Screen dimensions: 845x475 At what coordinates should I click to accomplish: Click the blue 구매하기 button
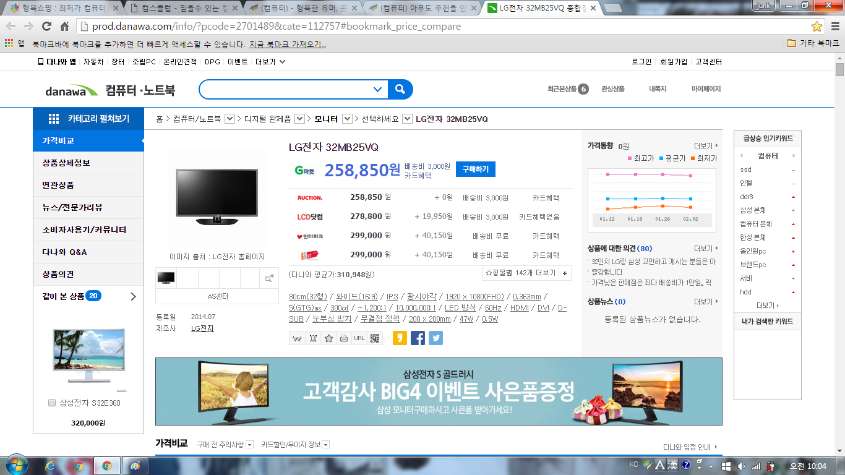pos(475,169)
